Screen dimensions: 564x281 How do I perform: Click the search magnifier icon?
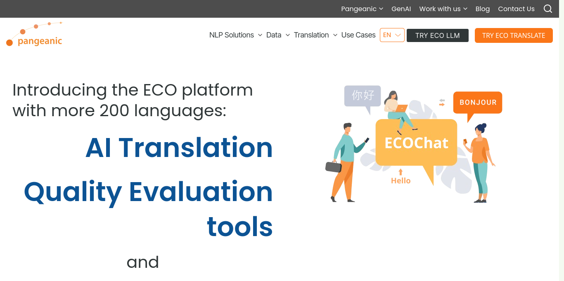[547, 9]
